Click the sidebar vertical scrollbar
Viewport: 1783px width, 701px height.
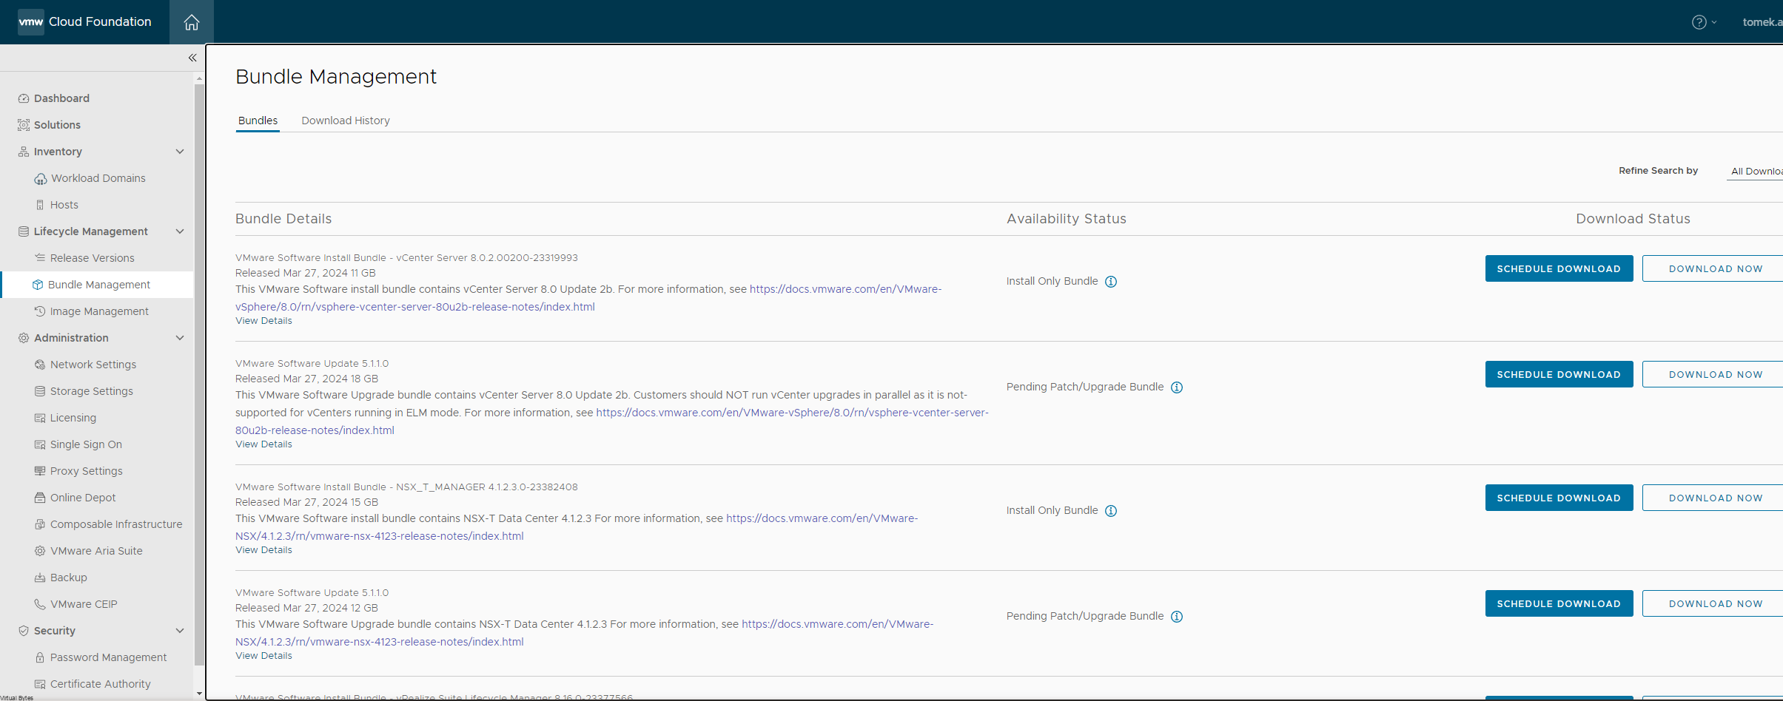pyautogui.click(x=199, y=373)
